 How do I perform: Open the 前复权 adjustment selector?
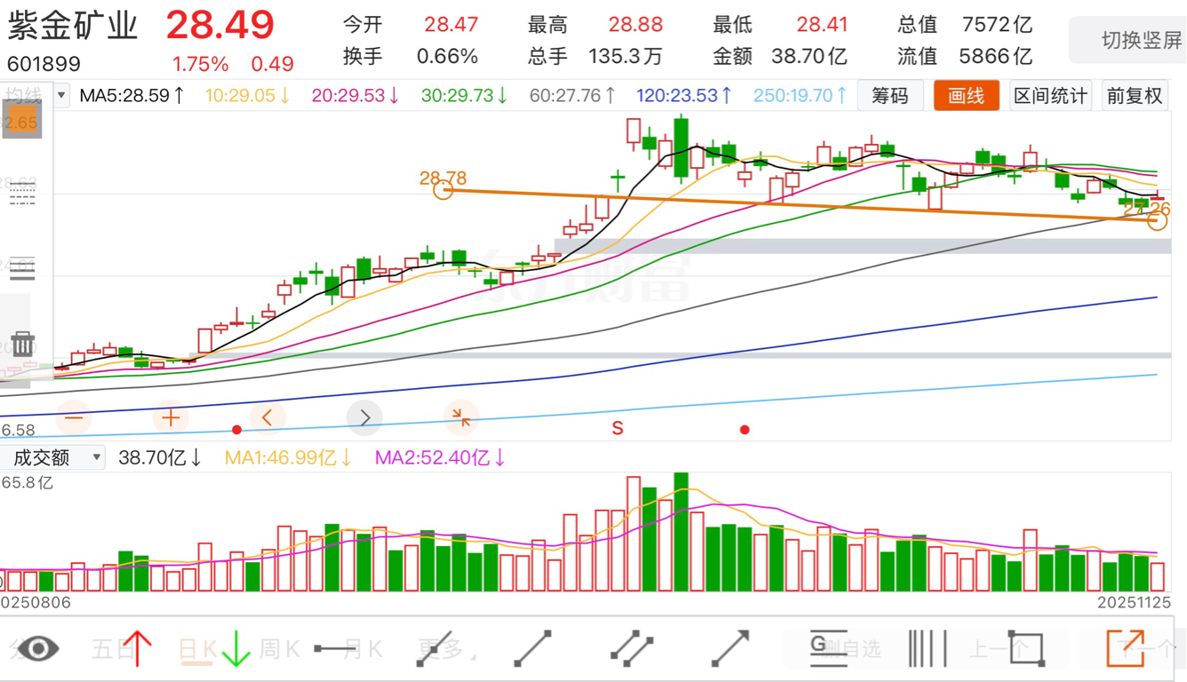1135,95
